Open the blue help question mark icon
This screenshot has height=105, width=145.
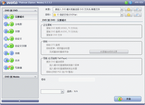pos(130,3)
